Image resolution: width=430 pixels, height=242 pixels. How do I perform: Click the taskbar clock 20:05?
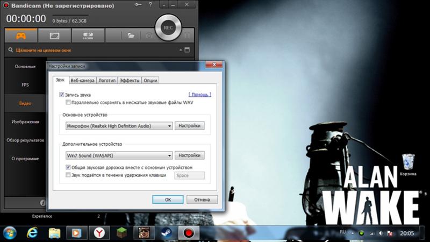point(407,233)
